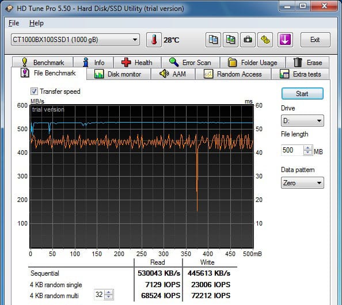Open options via the yellow gears icon
342x305 pixels.
(x=265, y=40)
